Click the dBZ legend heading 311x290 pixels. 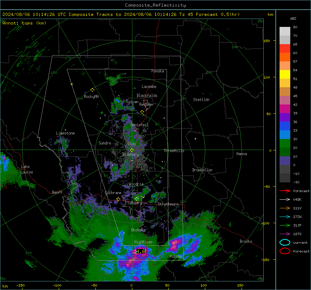click(293, 18)
